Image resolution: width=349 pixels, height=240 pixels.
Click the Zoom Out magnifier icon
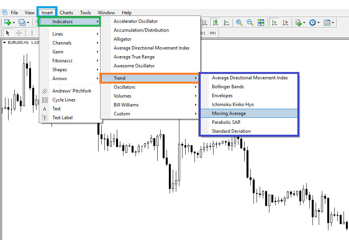(x=250, y=22)
